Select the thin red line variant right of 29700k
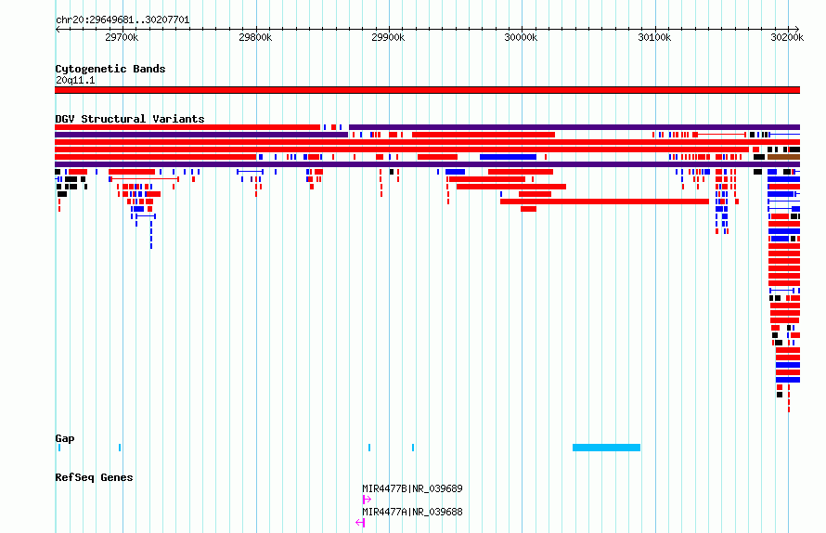The width and height of the screenshot is (826, 533). (144, 179)
